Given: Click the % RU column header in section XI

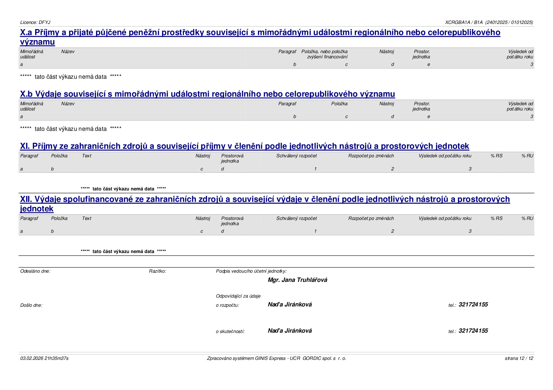Looking at the screenshot, I should [x=527, y=156].
